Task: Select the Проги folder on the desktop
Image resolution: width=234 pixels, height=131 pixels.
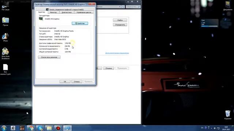Action: (5, 21)
